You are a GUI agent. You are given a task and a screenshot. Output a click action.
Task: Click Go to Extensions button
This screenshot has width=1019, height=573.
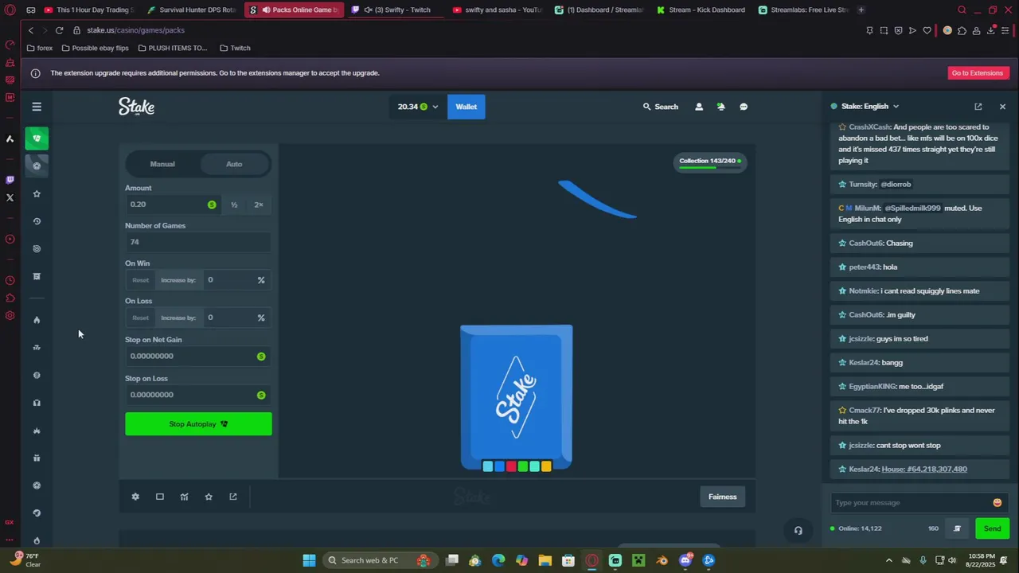[x=978, y=73]
